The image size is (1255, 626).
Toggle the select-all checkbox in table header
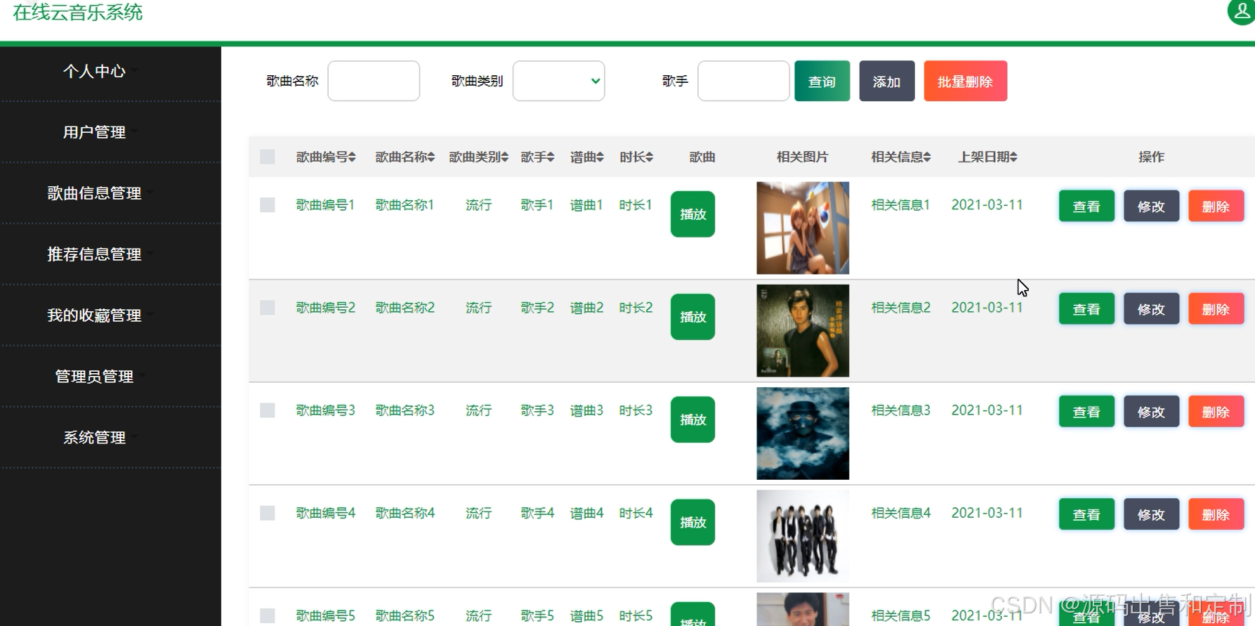click(268, 157)
